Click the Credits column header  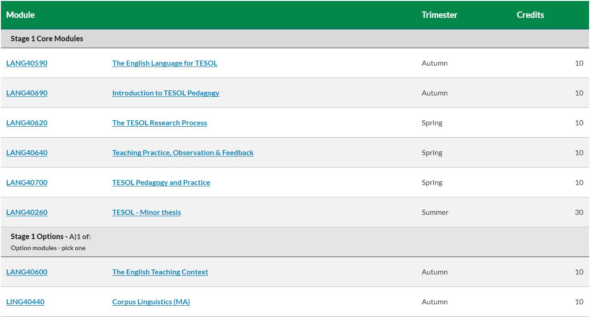pyautogui.click(x=530, y=15)
